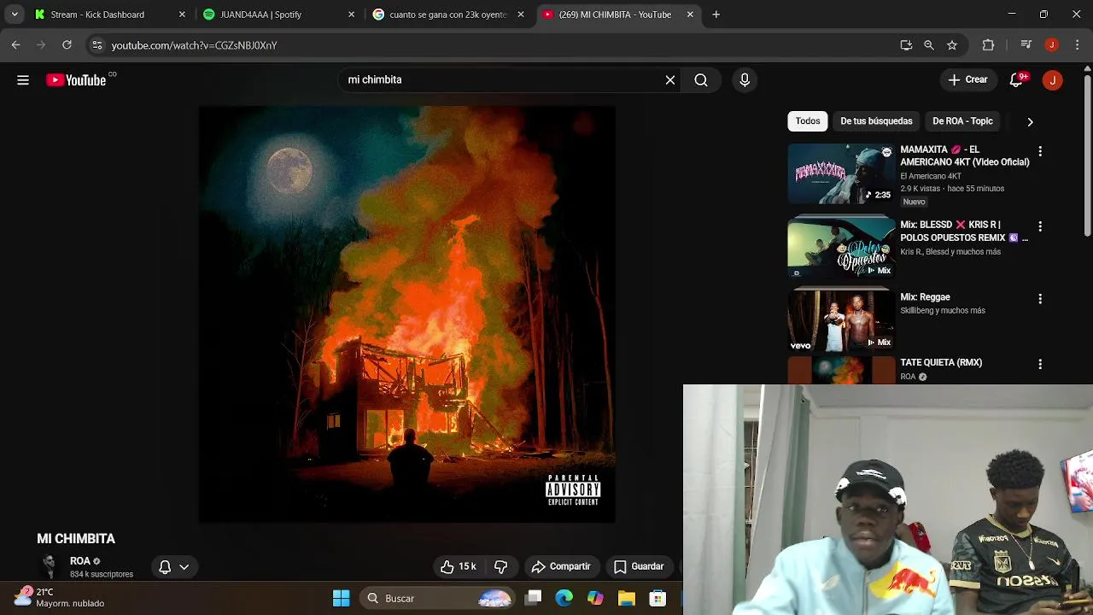The image size is (1093, 615).
Task: Open the browser zoom magnifier icon
Action: (x=929, y=45)
